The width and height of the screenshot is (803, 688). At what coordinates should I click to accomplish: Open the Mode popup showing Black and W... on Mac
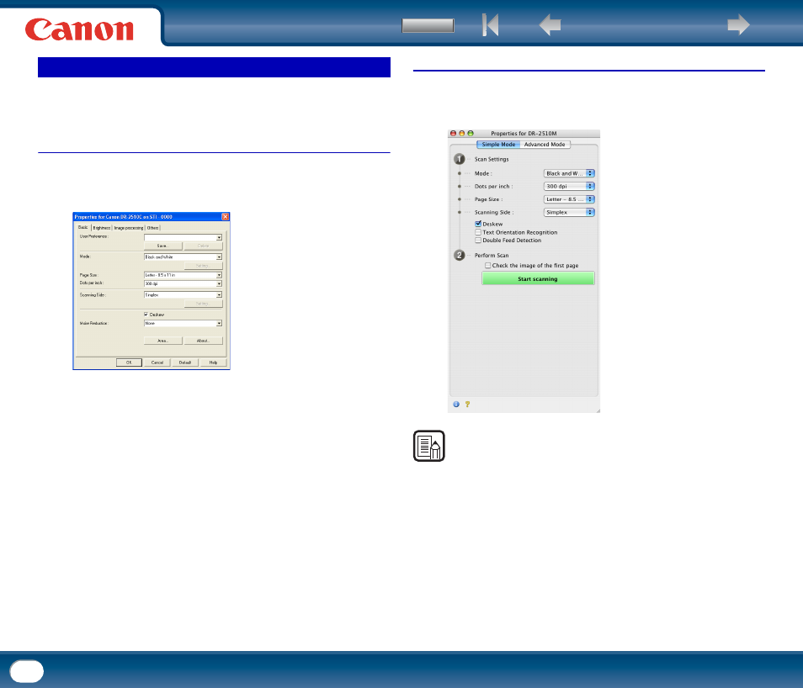point(569,173)
